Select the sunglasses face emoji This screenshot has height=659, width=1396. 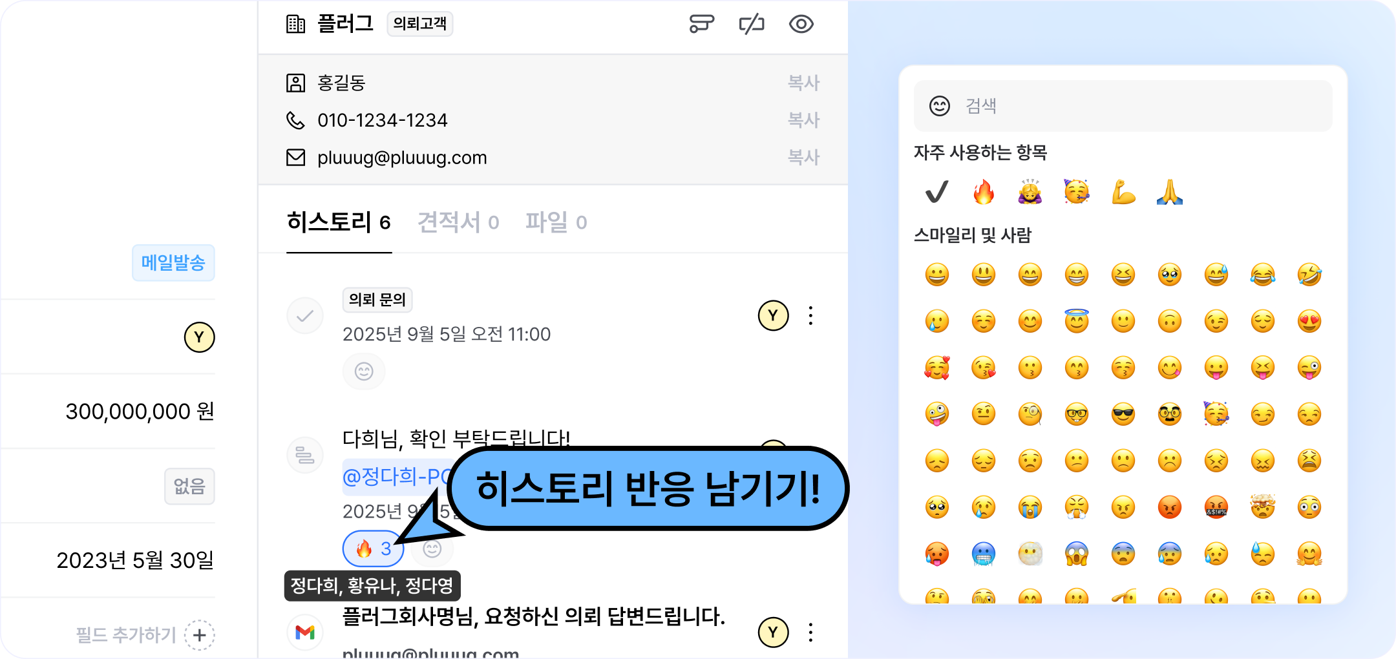[1123, 414]
